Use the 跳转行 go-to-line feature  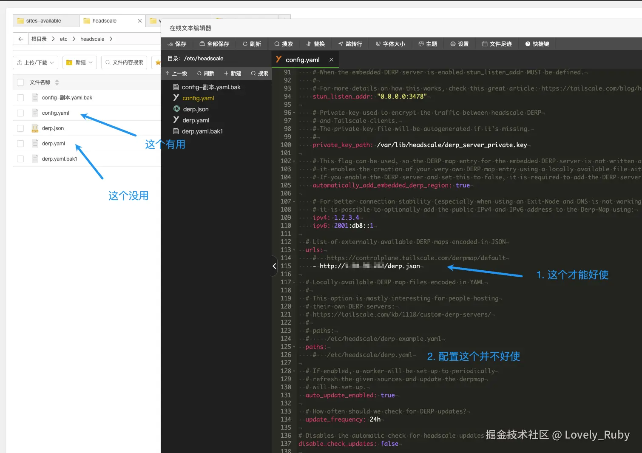349,44
